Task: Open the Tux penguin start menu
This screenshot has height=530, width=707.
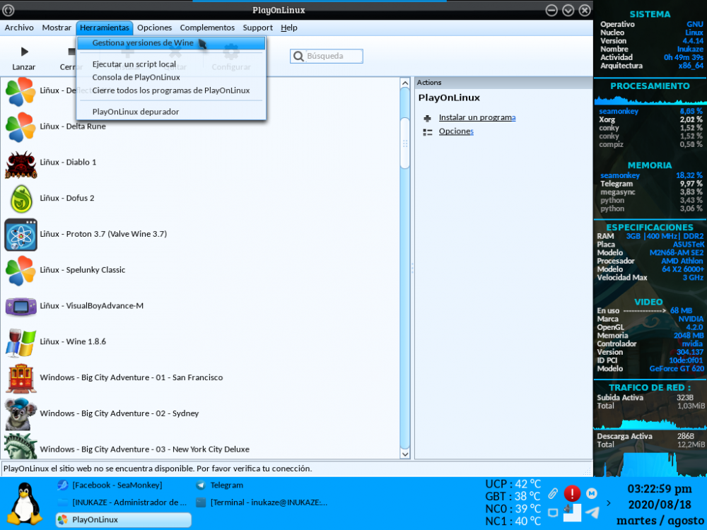Action: coord(25,502)
